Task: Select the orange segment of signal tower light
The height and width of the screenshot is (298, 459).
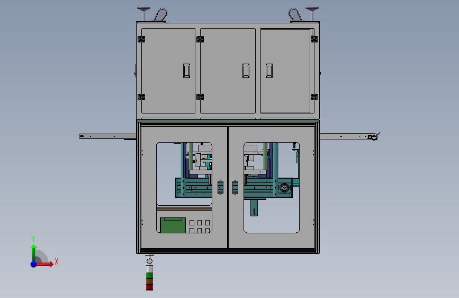Action: [150, 281]
